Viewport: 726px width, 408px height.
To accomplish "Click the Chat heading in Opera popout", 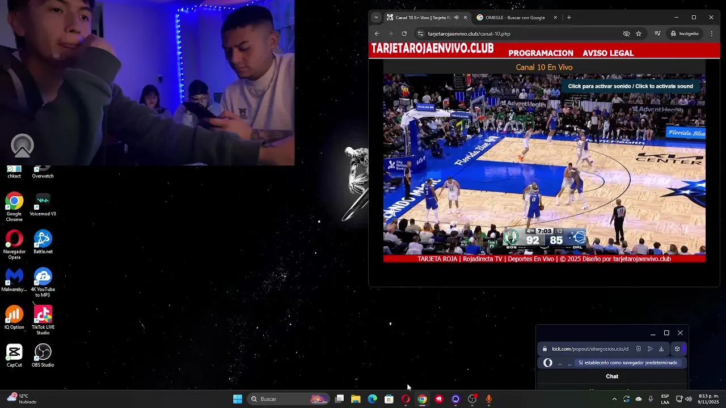I will point(612,376).
